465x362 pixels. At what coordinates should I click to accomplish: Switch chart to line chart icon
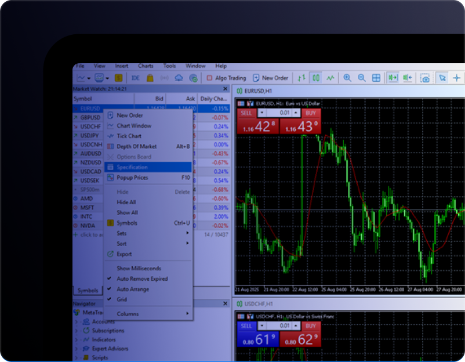[330, 78]
